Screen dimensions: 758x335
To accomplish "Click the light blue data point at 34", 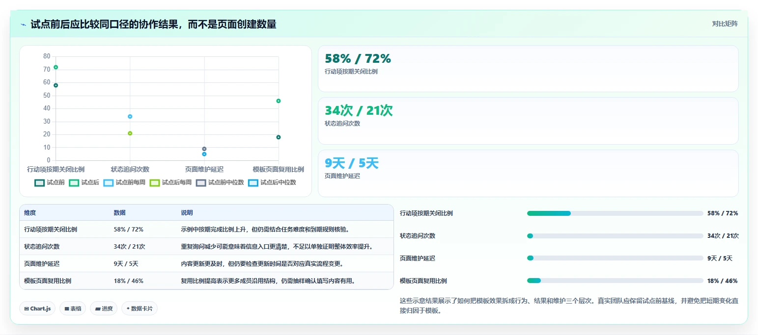I will pos(130,116).
